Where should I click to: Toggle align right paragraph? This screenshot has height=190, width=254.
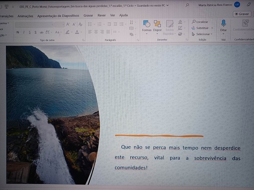pyautogui.click(x=102, y=32)
